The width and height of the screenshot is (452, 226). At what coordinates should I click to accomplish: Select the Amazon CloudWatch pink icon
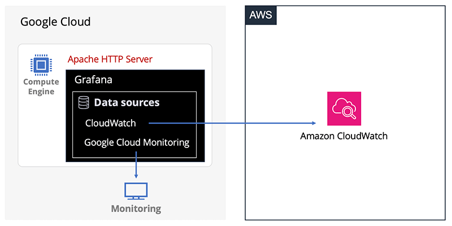pos(344,108)
